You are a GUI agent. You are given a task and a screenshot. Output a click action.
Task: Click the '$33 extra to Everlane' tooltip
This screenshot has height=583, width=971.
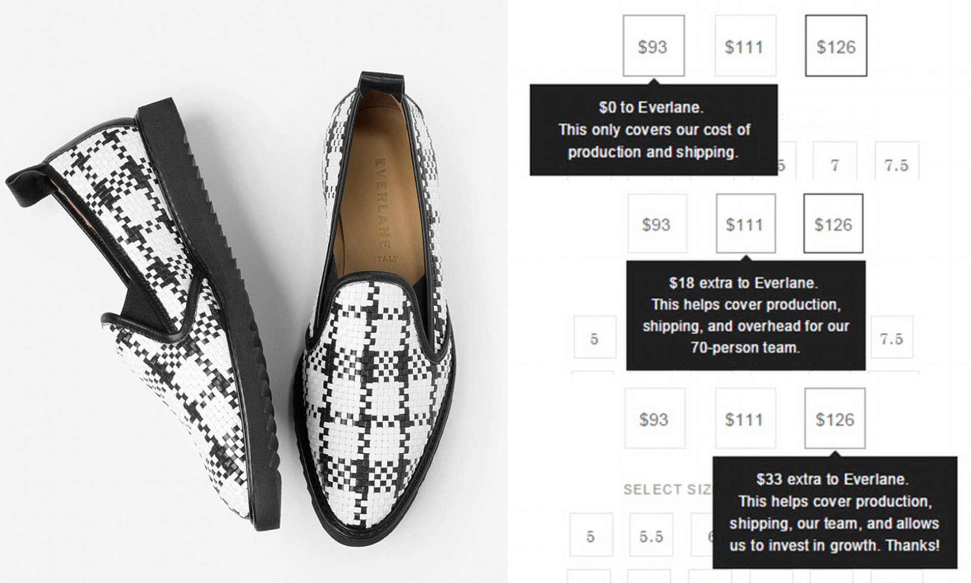click(x=835, y=512)
